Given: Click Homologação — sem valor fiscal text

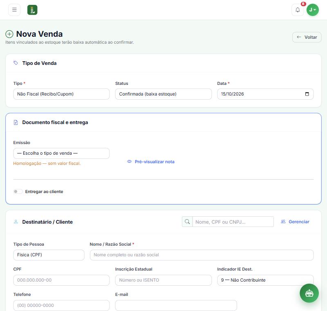Looking at the screenshot, I should [47, 163].
